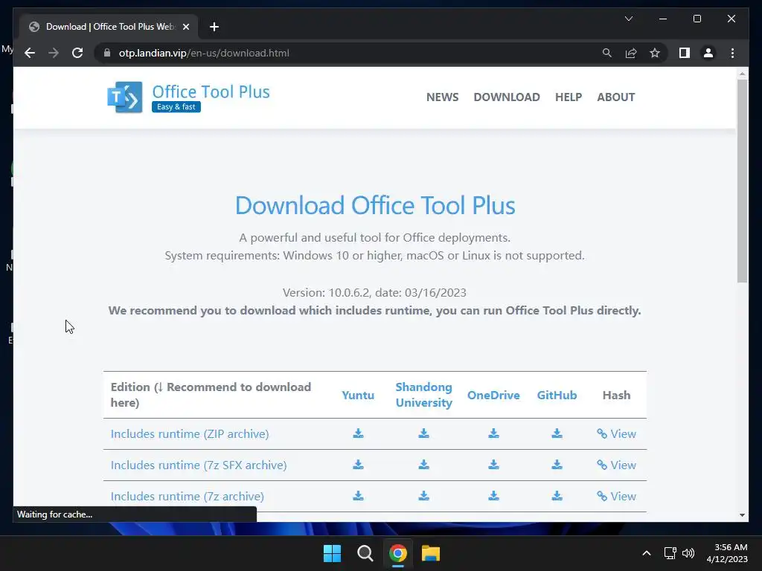Download 7z SFX archive from GitHub

point(557,465)
